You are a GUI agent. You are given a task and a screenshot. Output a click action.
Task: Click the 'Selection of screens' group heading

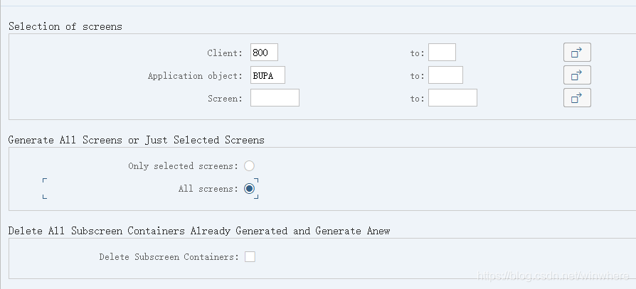coord(65,26)
